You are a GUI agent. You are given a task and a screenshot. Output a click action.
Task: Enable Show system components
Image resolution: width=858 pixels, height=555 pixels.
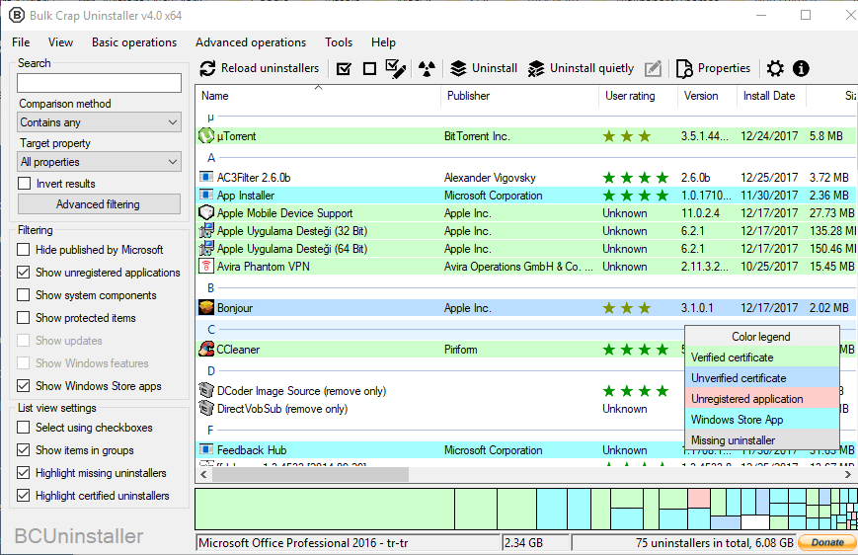point(23,295)
